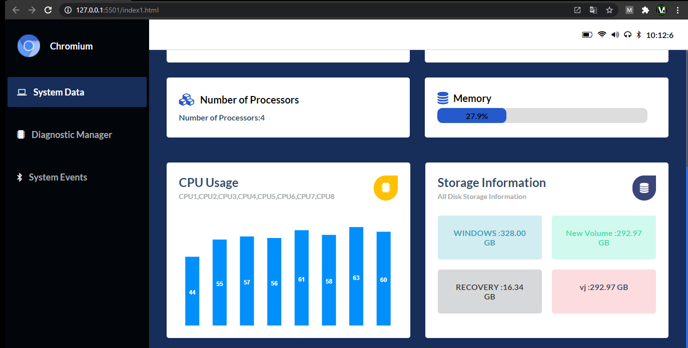Screen dimensions: 688x348
Task: Switch to the System Events section
Action: click(x=59, y=176)
